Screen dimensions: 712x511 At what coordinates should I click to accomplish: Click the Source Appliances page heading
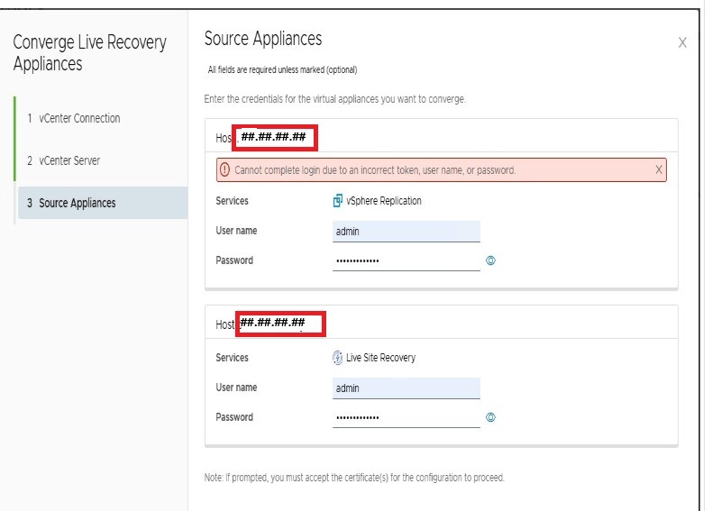click(x=263, y=39)
